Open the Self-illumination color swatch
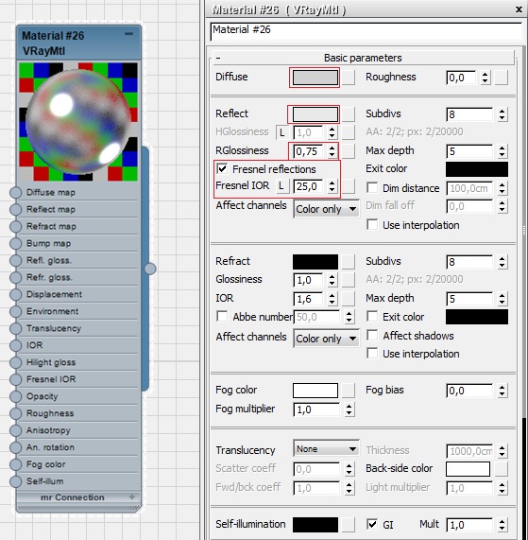 point(315,525)
